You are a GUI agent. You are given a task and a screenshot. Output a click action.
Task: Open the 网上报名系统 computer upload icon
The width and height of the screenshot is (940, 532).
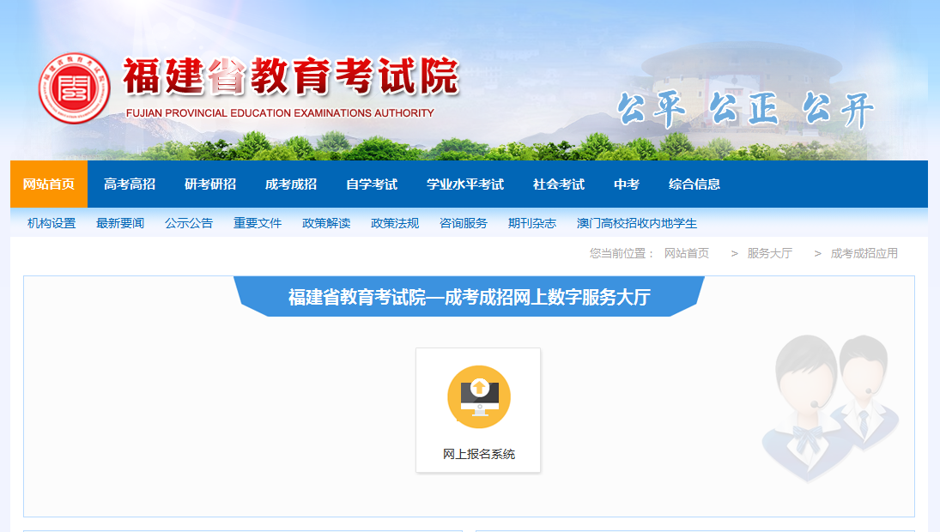pyautogui.click(x=479, y=396)
